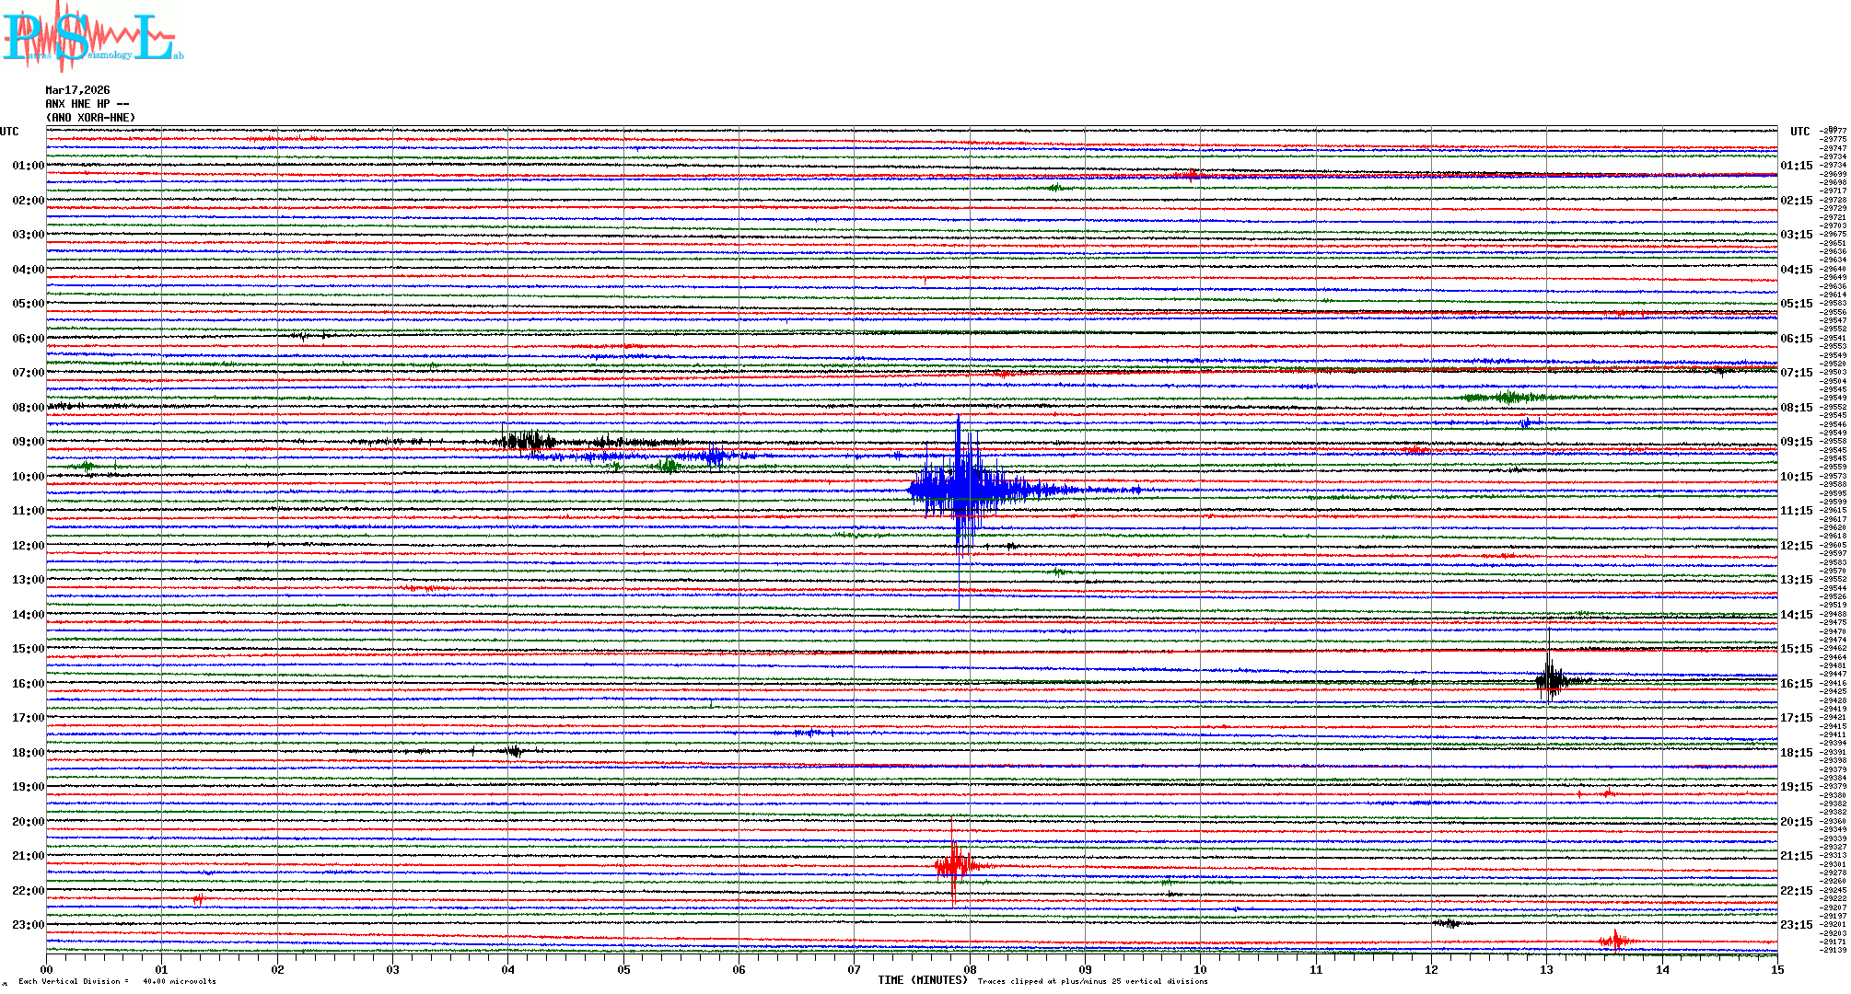The height and width of the screenshot is (994, 1851).
Task: Click the TIME (MINUTES) axis title
Action: [923, 980]
